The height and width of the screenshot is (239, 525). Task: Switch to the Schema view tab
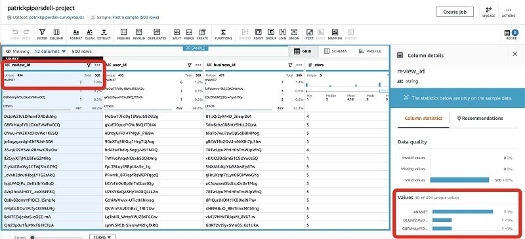335,51
